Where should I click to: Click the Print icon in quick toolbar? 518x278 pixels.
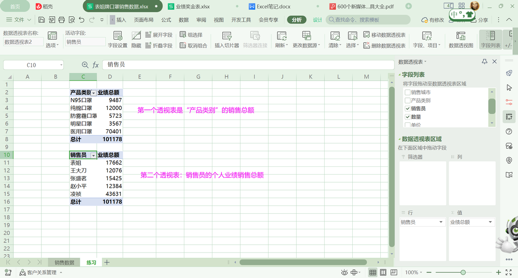(x=61, y=20)
